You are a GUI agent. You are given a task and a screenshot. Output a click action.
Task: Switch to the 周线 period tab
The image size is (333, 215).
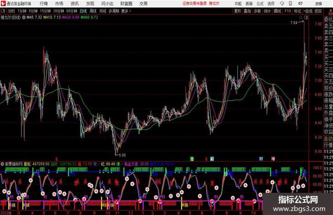pos(93,11)
